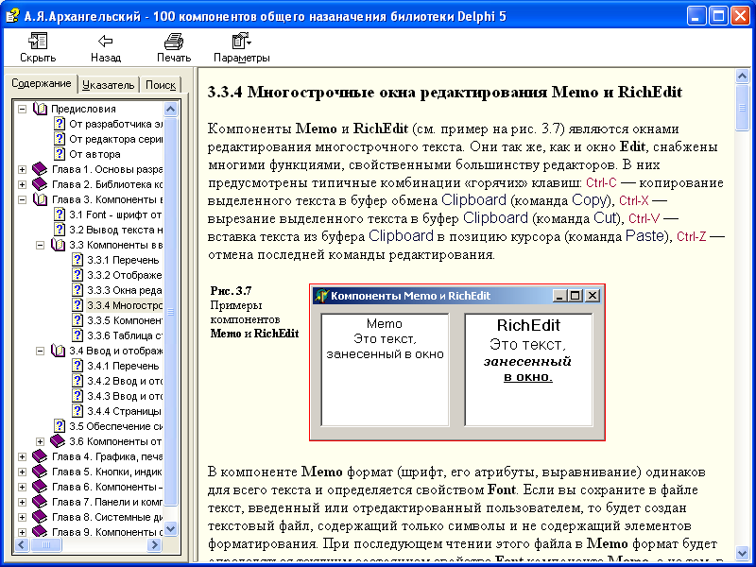Click contents tree left scroll arrow
Screen dimensions: 756x567
[x=23, y=545]
